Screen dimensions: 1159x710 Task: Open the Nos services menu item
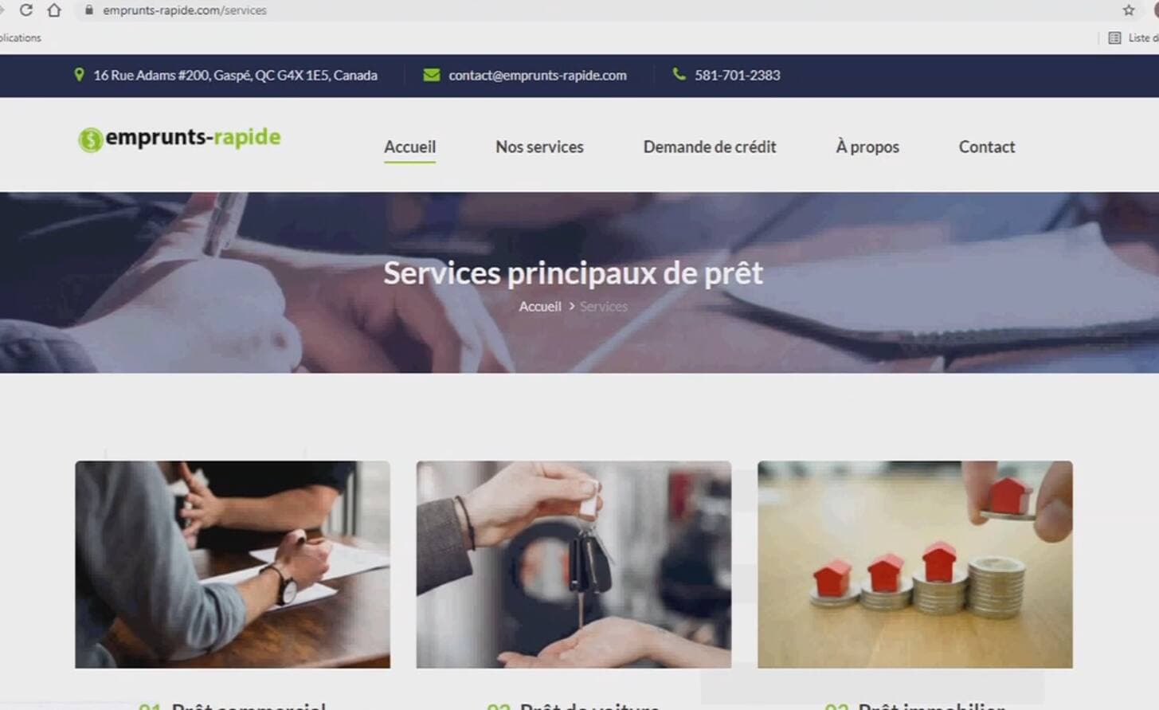pos(539,147)
